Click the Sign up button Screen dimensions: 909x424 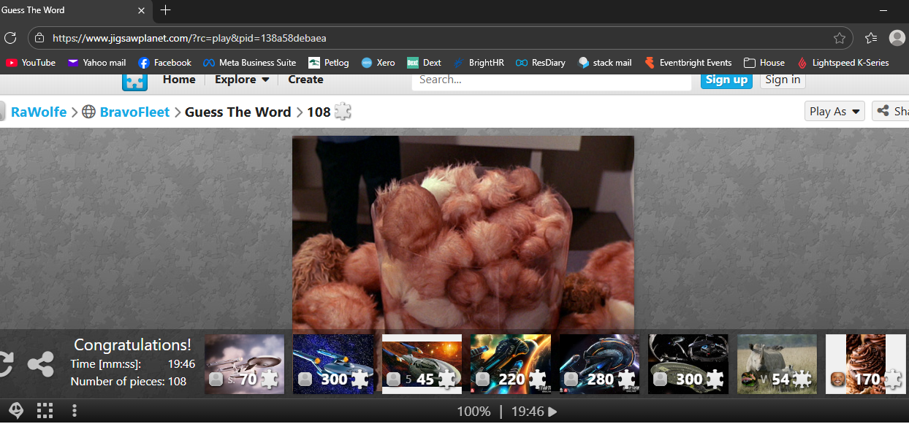726,80
